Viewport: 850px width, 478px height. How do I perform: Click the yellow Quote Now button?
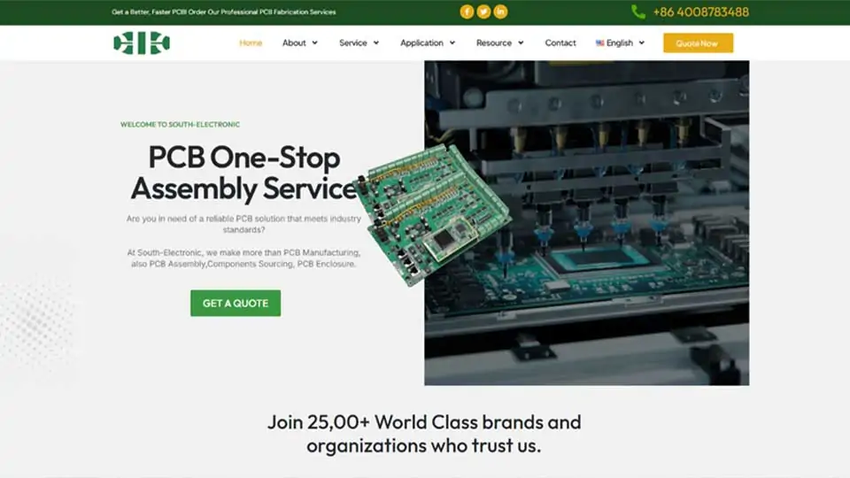[x=698, y=42]
